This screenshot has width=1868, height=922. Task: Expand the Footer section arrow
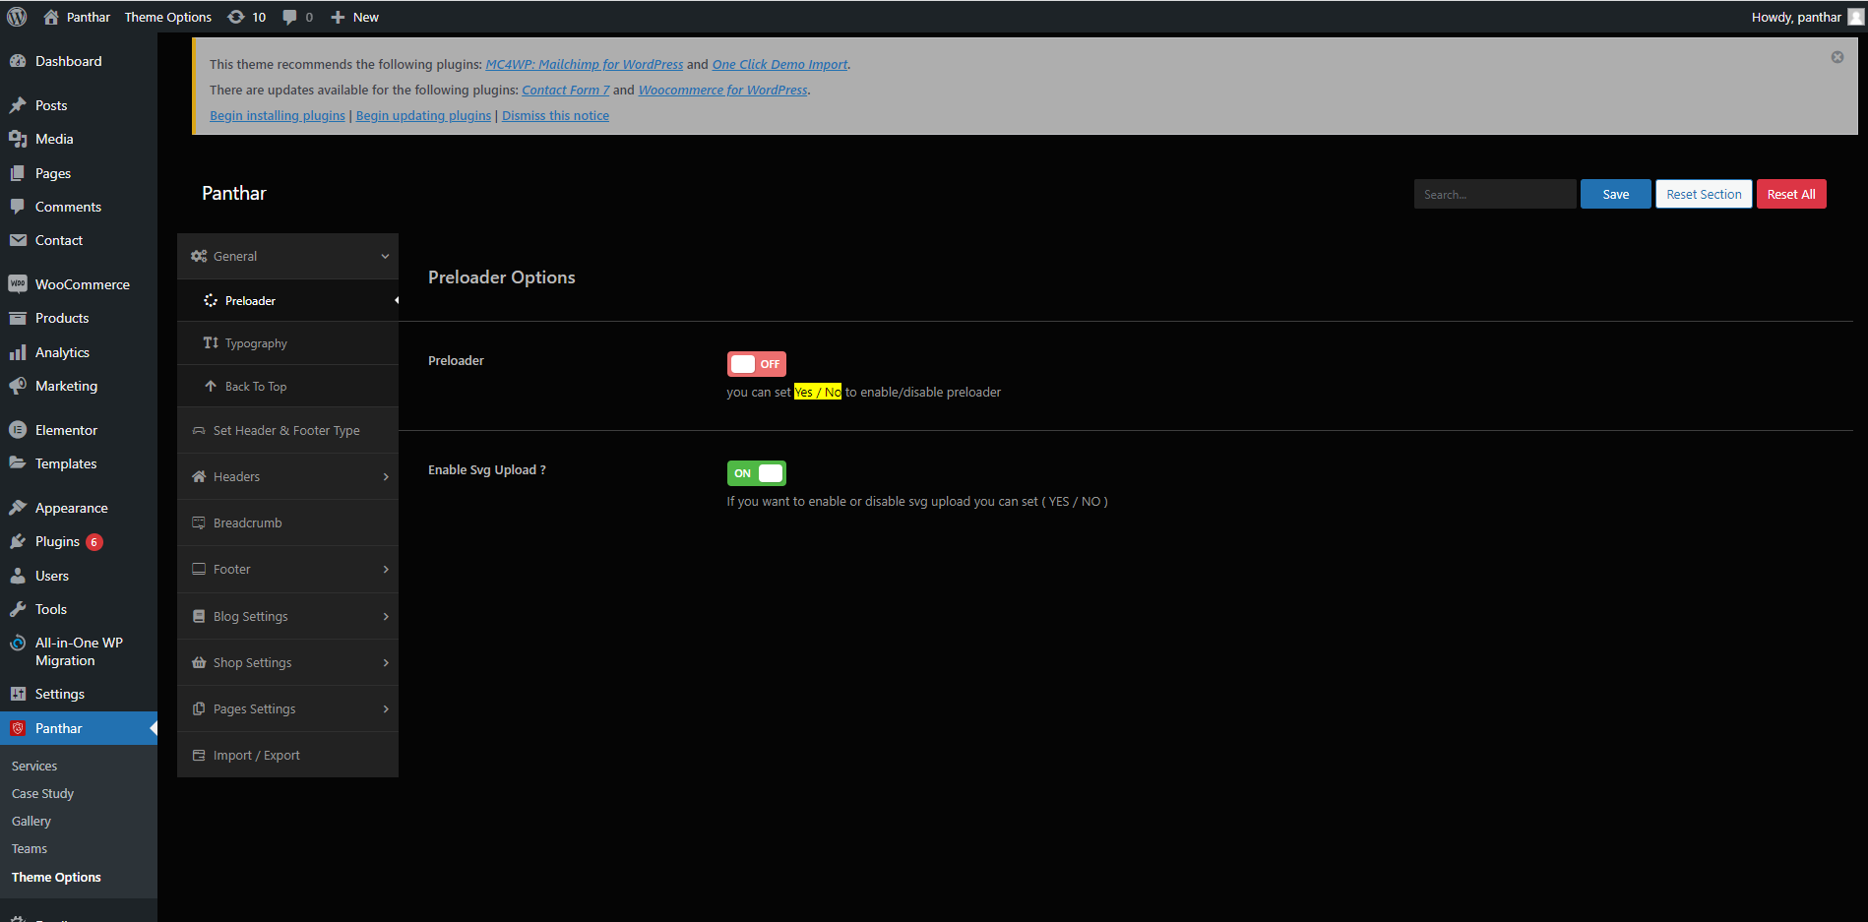[x=386, y=570]
